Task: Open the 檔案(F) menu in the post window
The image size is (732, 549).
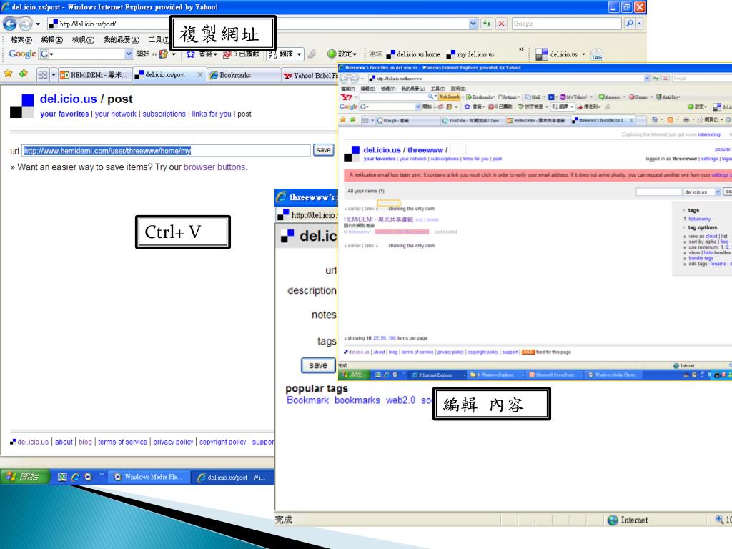Action: [21, 40]
